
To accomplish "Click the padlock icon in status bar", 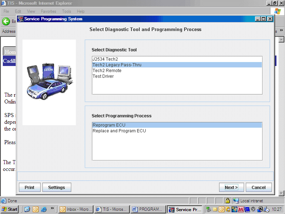I will pyautogui.click(x=227, y=201).
